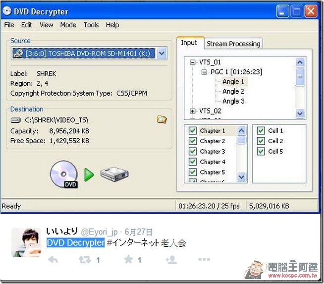Open the Source drive dropdown arrow
Screen dimensions: 324x284
pos(162,54)
